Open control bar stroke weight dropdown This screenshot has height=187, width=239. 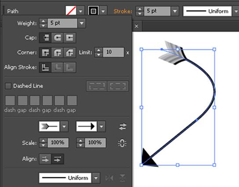tap(175, 11)
